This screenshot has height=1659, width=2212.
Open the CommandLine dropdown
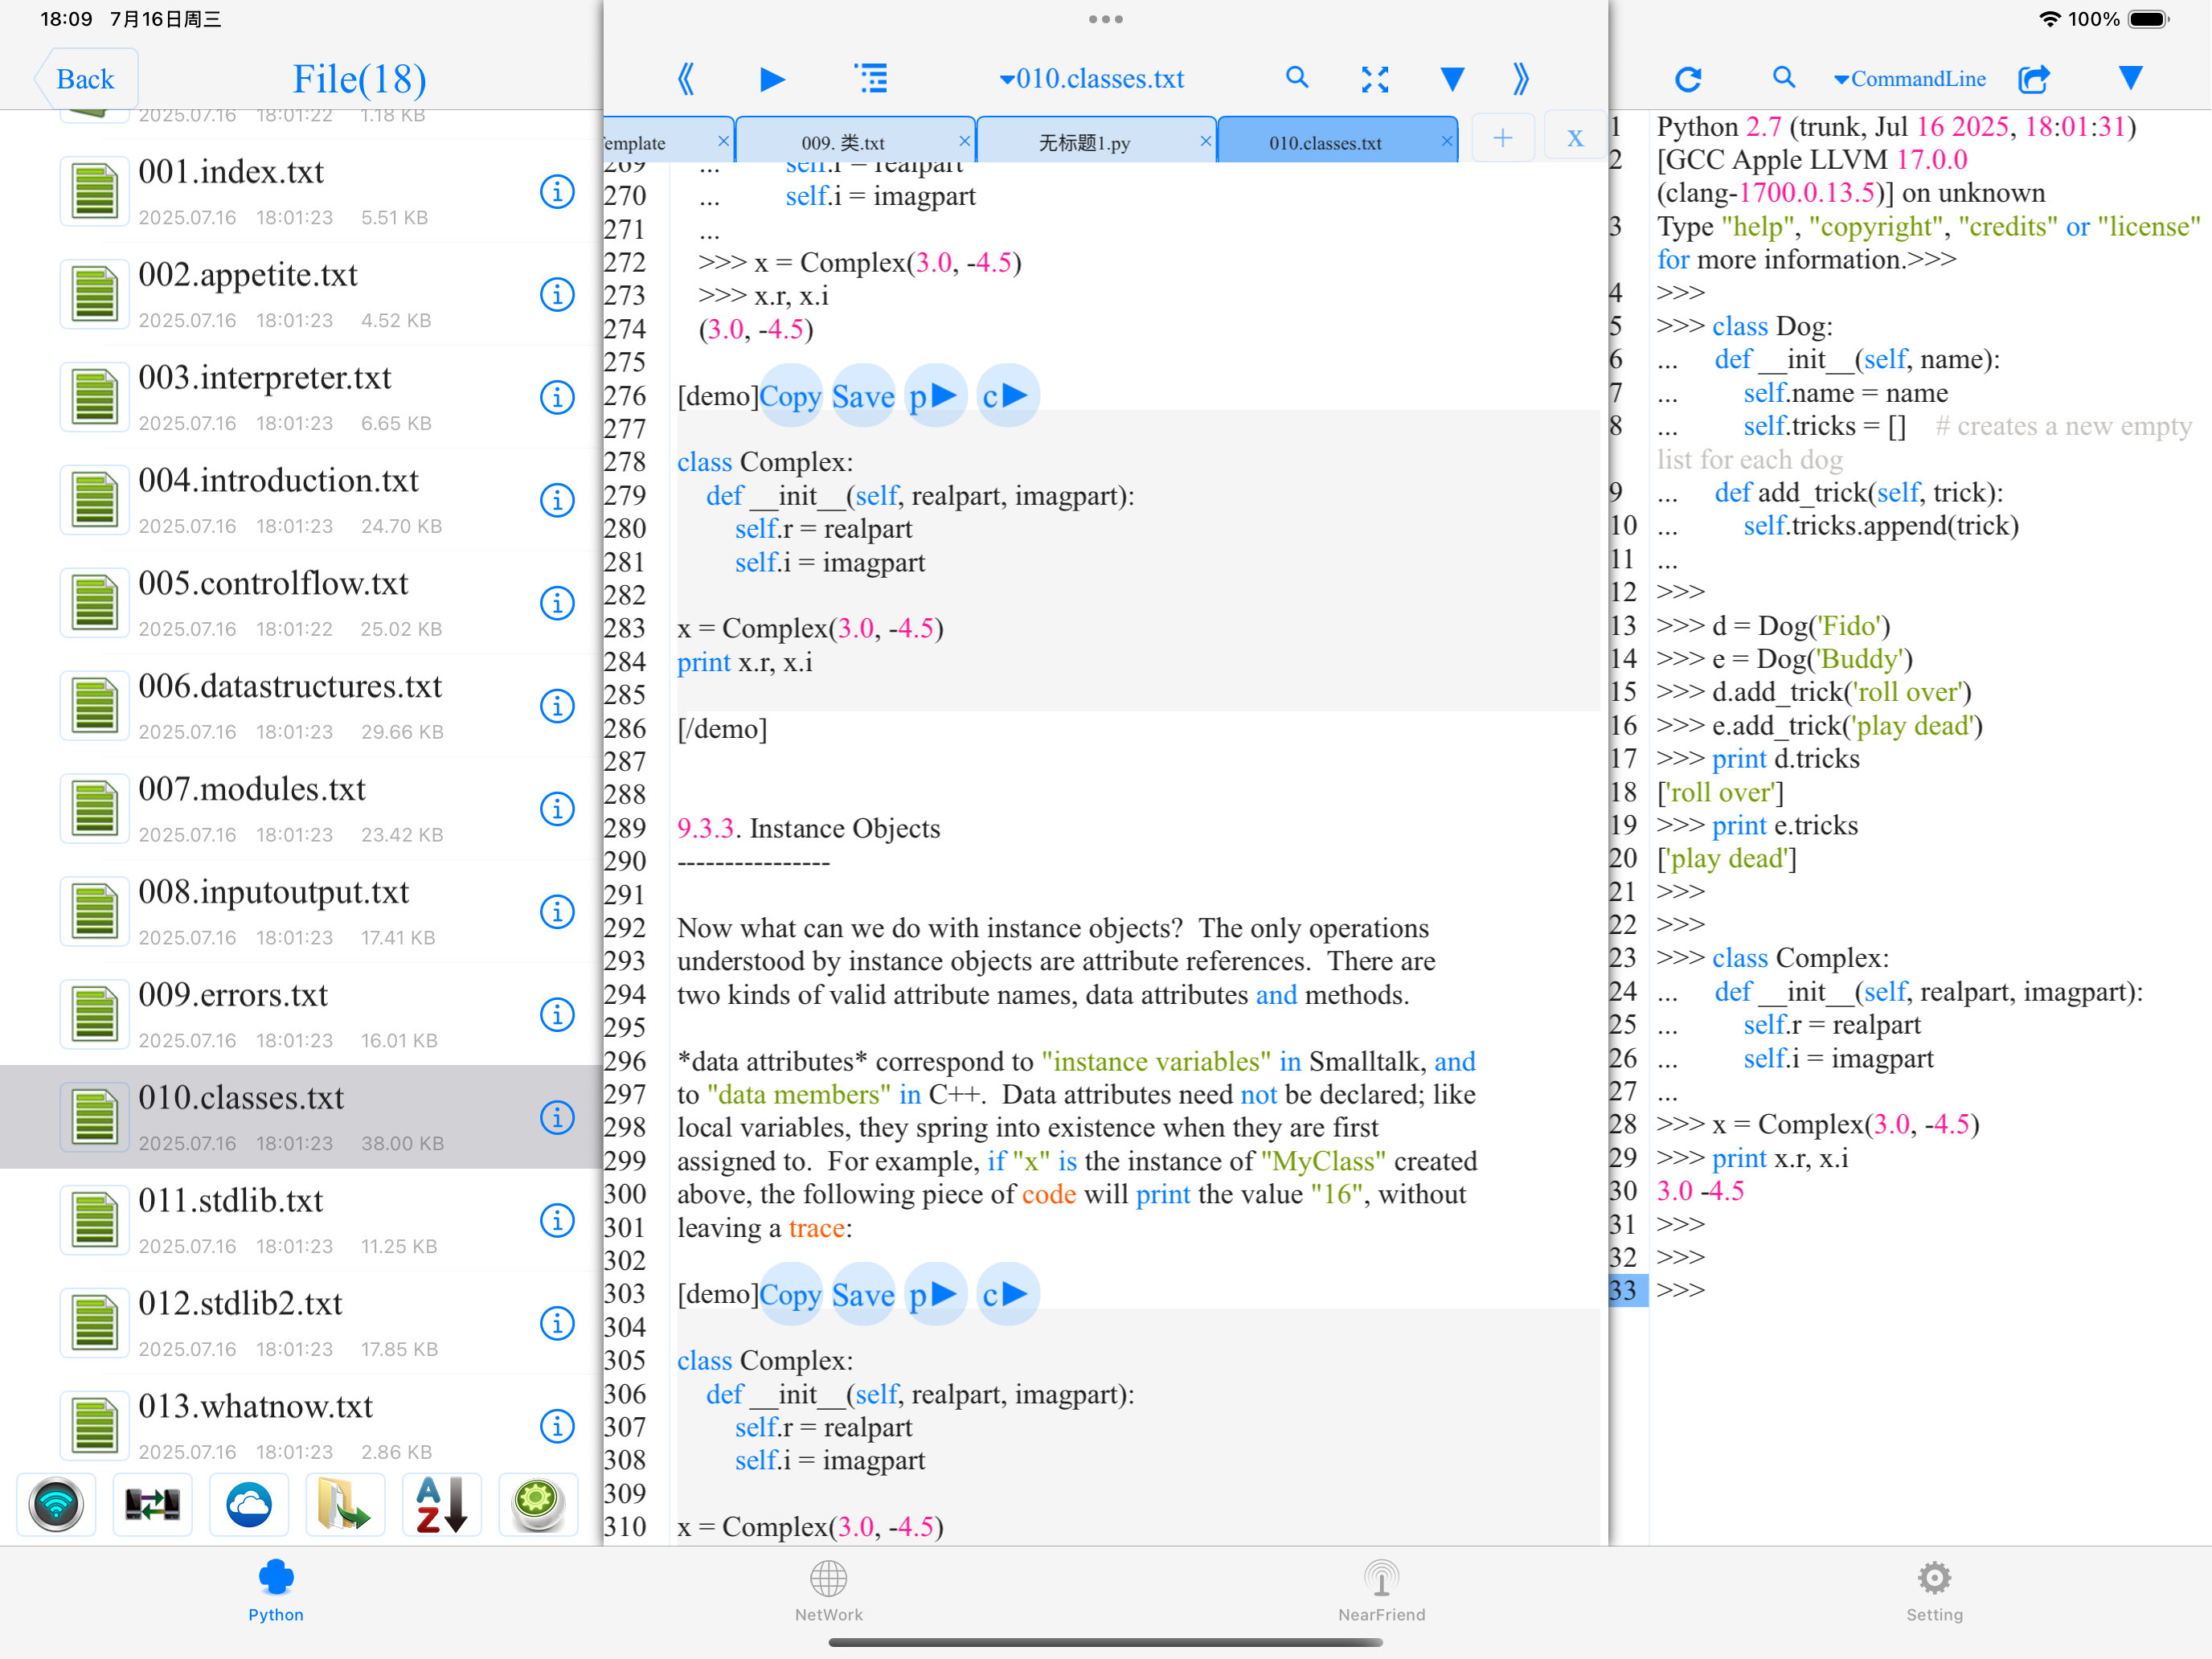[x=1909, y=79]
